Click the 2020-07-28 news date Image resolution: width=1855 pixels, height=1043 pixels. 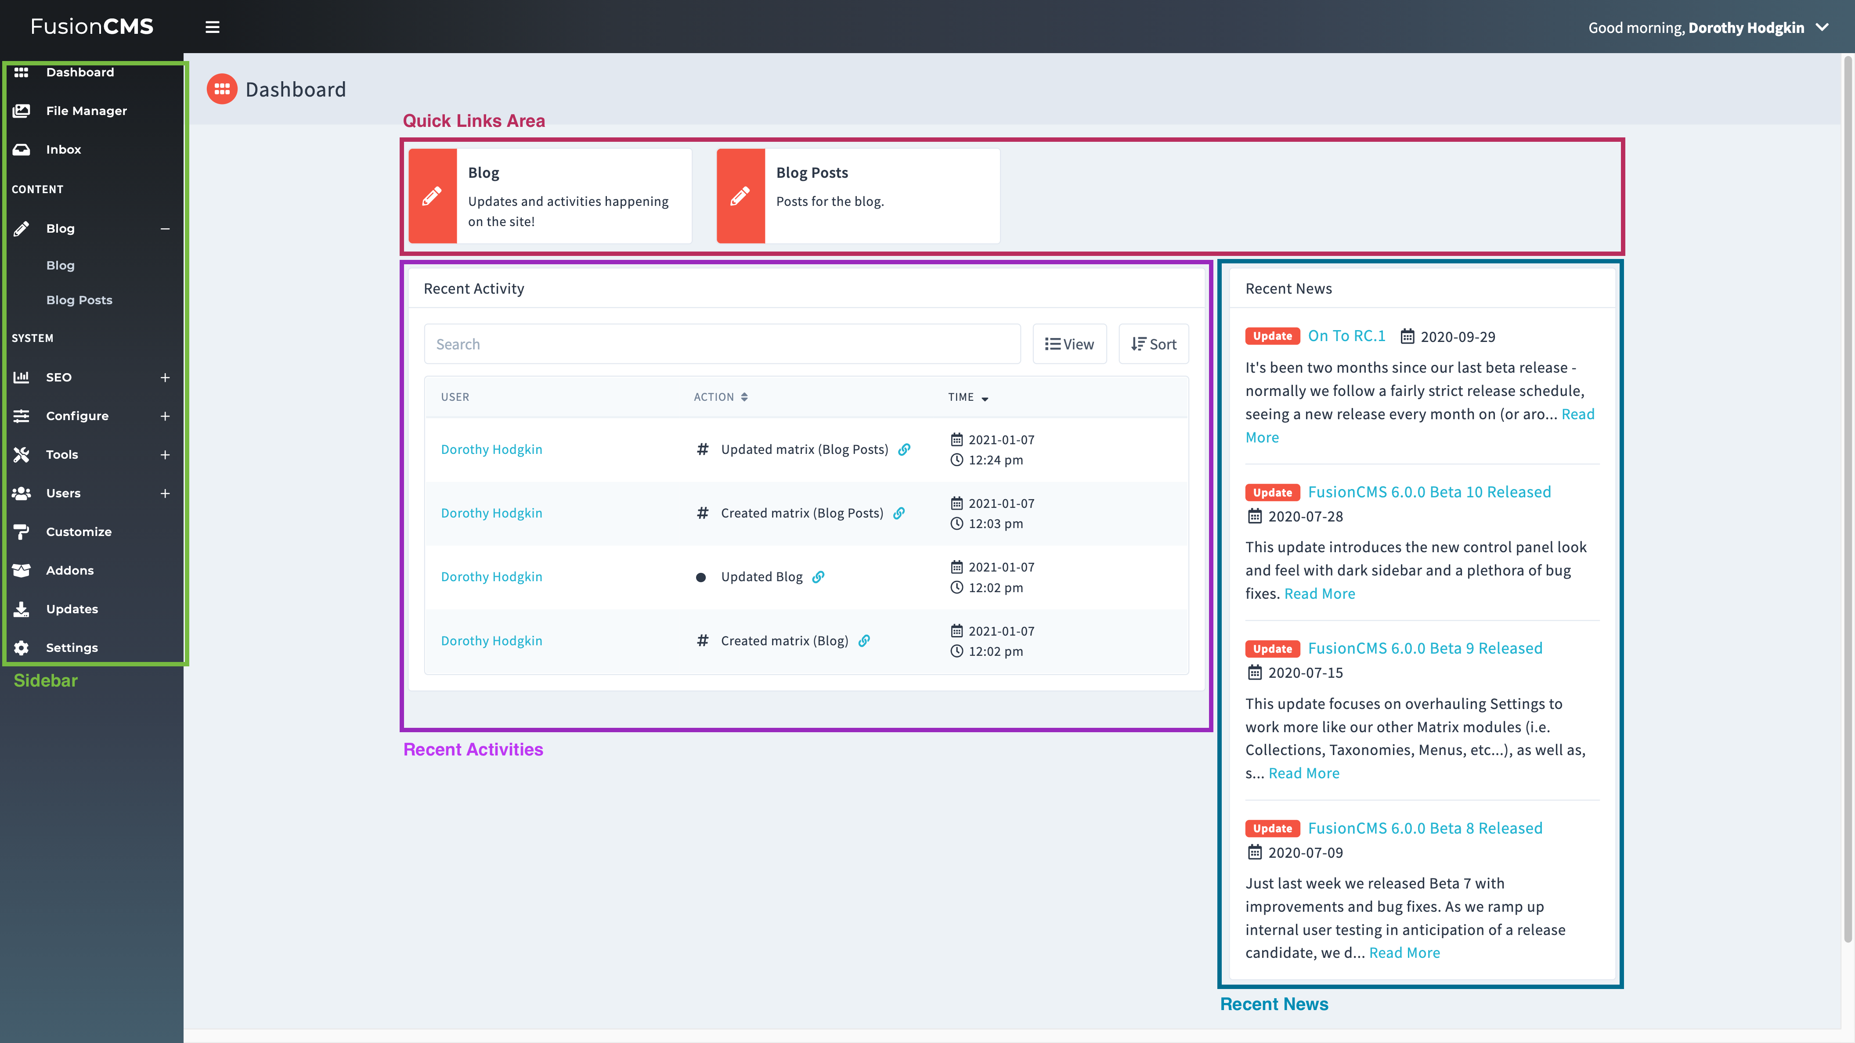(x=1305, y=517)
